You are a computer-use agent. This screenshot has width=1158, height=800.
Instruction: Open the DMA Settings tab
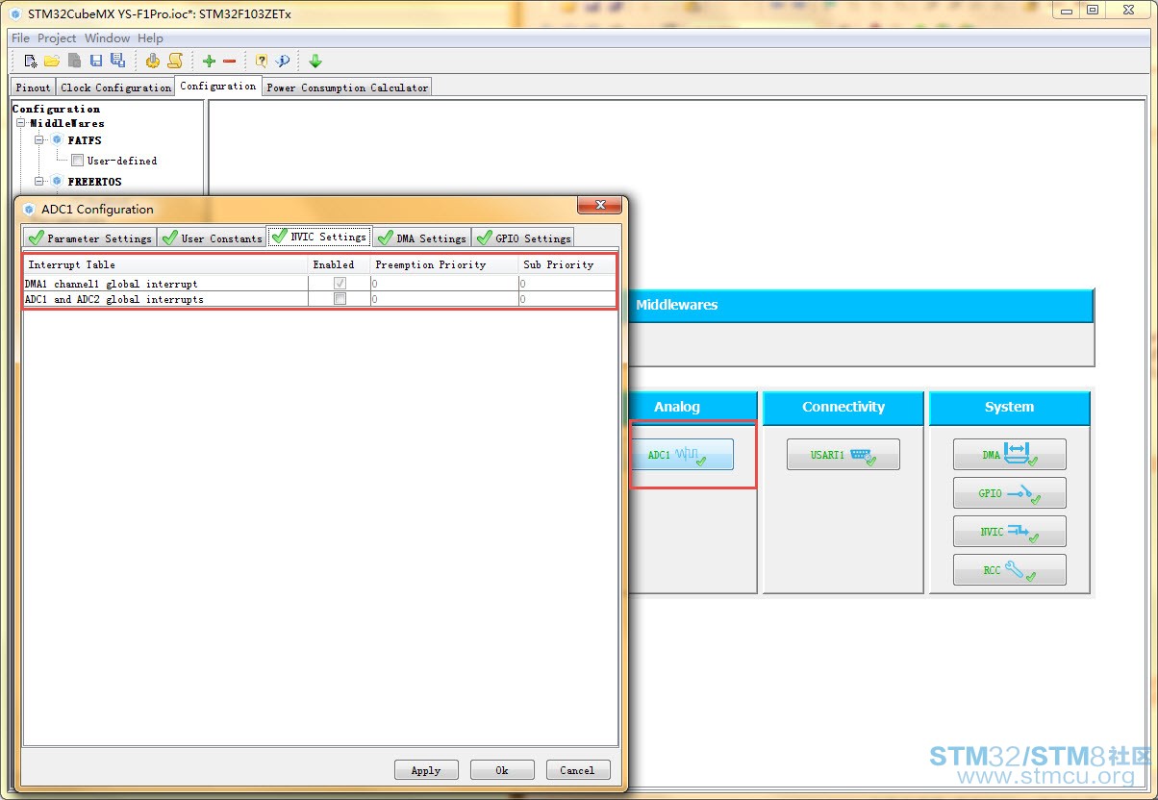(x=421, y=237)
